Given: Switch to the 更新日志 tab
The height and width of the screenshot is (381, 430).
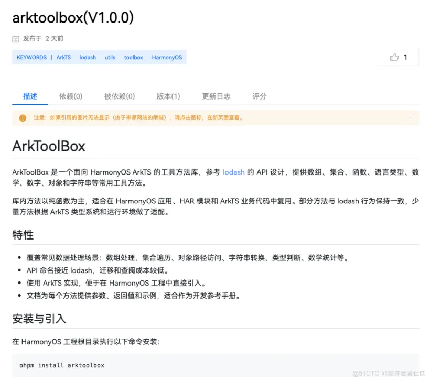Looking at the screenshot, I should click(217, 96).
